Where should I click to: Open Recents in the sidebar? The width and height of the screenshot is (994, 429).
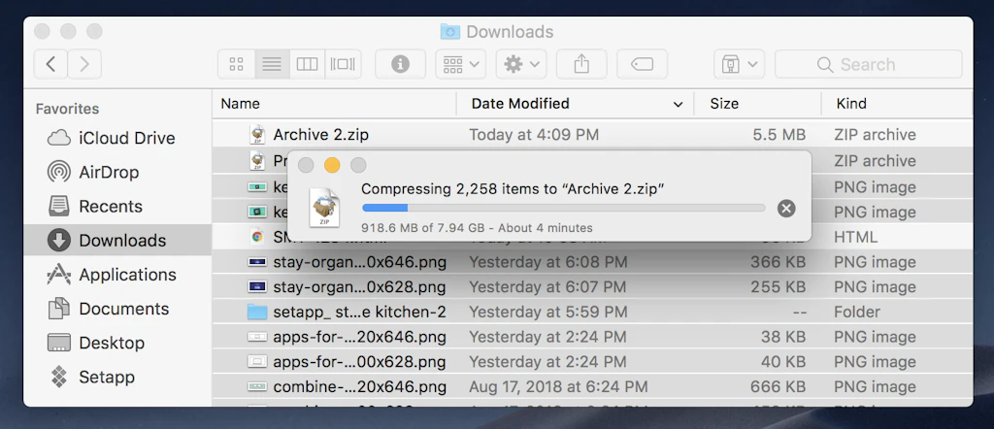[117, 207]
